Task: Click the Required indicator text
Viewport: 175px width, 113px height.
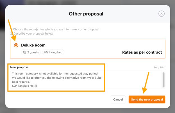Action: tap(159, 67)
